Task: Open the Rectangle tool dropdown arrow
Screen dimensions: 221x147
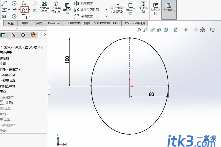Action: pyautogui.click(x=9, y=10)
